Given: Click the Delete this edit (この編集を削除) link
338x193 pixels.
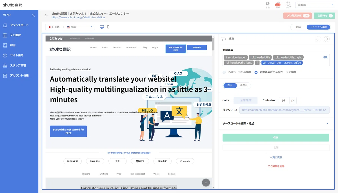Looking at the screenshot, I should (276, 166).
